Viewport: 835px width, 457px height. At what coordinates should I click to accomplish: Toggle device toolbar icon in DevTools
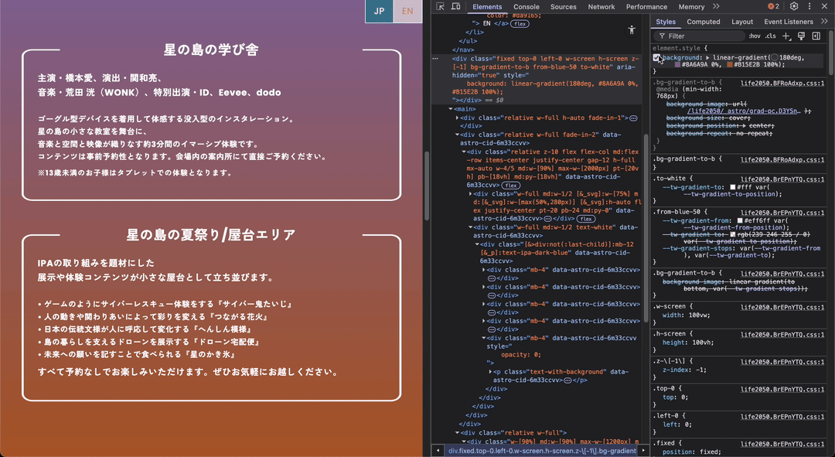click(x=456, y=6)
